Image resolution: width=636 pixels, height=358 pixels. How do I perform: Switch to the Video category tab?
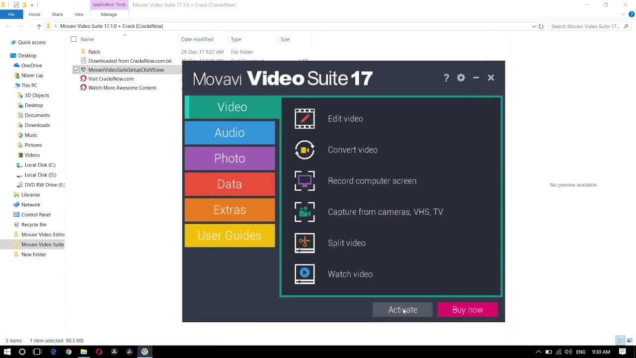point(233,107)
